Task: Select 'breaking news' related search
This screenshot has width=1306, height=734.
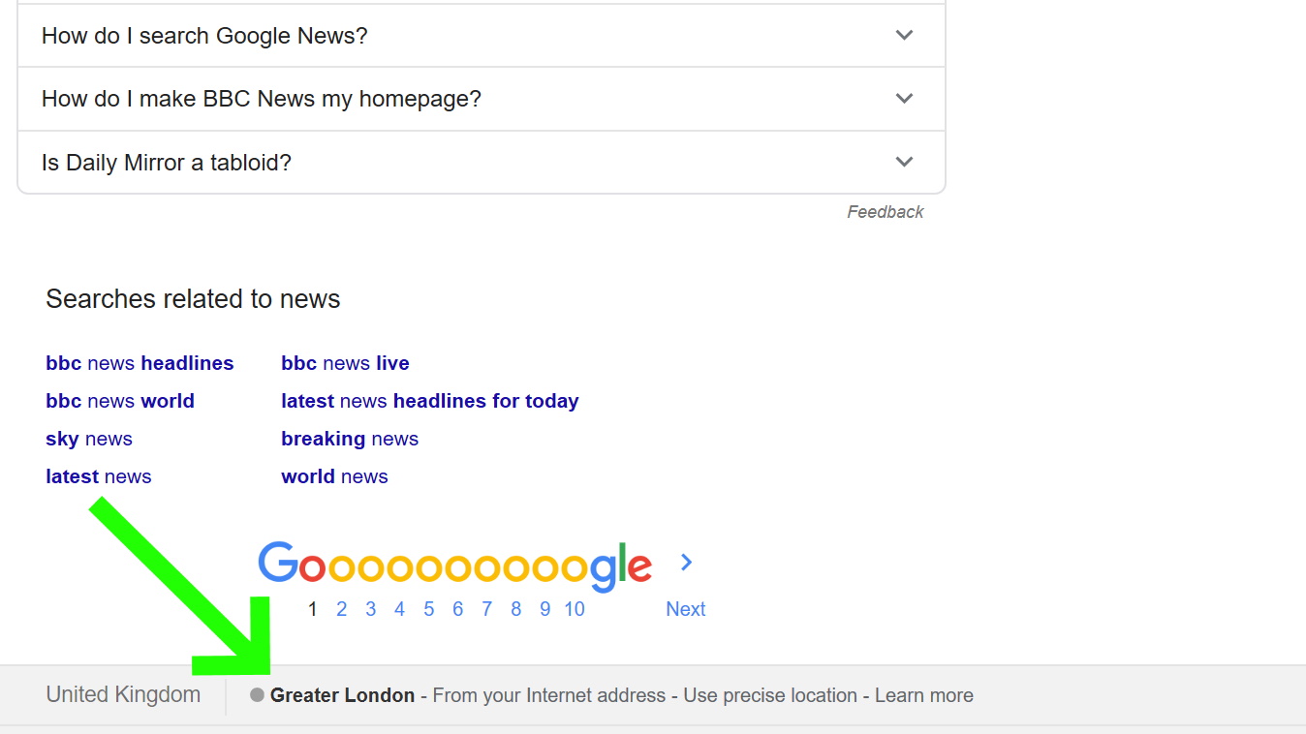Action: click(x=350, y=439)
